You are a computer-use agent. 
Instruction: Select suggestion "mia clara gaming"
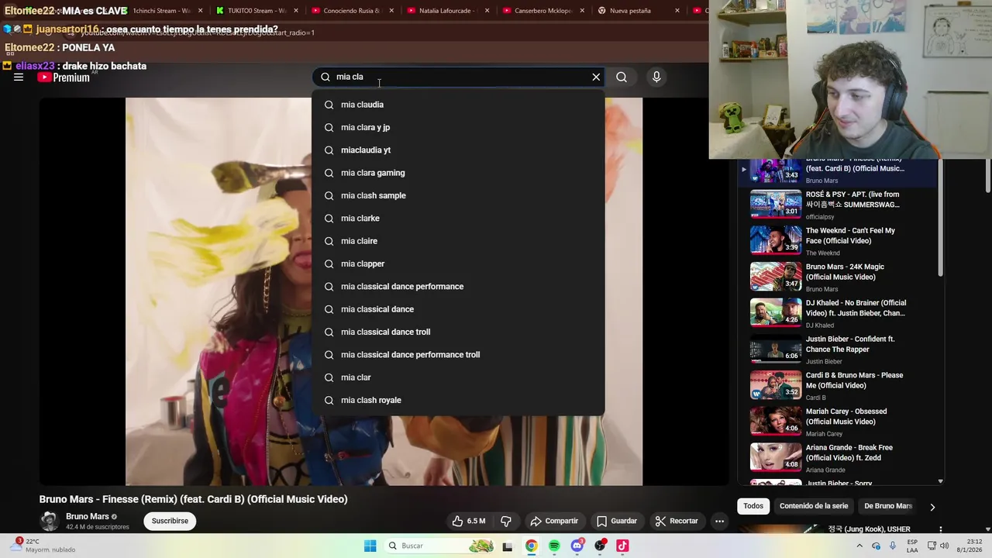(x=458, y=173)
